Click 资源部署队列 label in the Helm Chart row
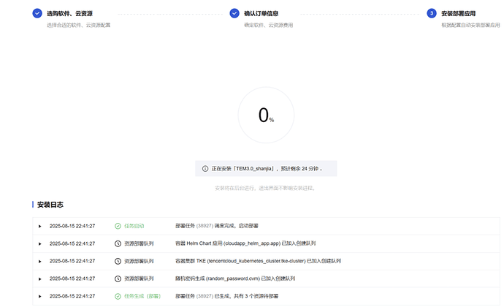The height and width of the screenshot is (307, 504). coord(139,243)
